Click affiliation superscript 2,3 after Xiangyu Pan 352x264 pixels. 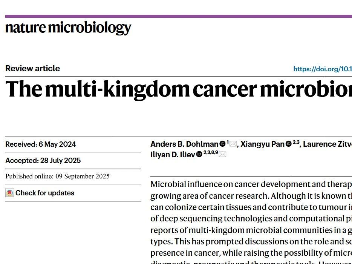pos(296,142)
